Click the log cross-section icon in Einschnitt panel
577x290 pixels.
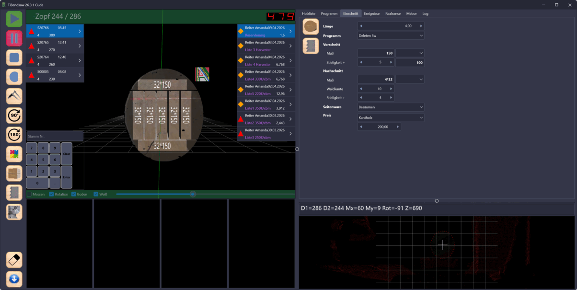(311, 27)
